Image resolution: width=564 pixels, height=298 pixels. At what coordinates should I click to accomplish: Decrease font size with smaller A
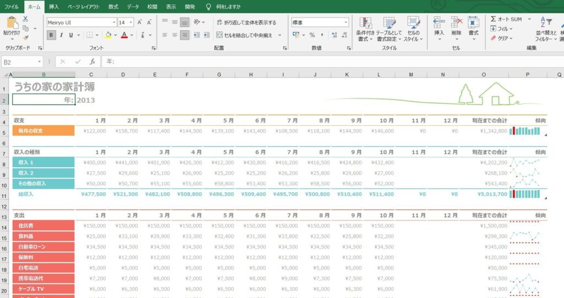(149, 22)
